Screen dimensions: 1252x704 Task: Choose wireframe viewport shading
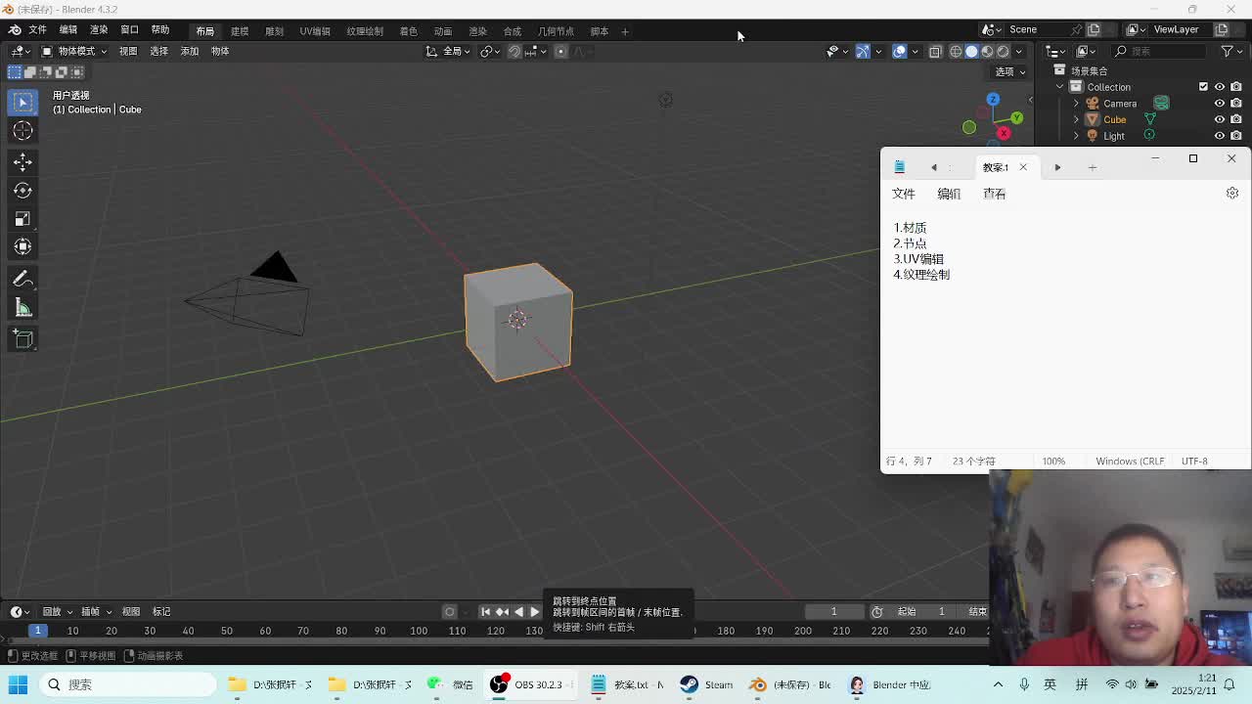956,51
